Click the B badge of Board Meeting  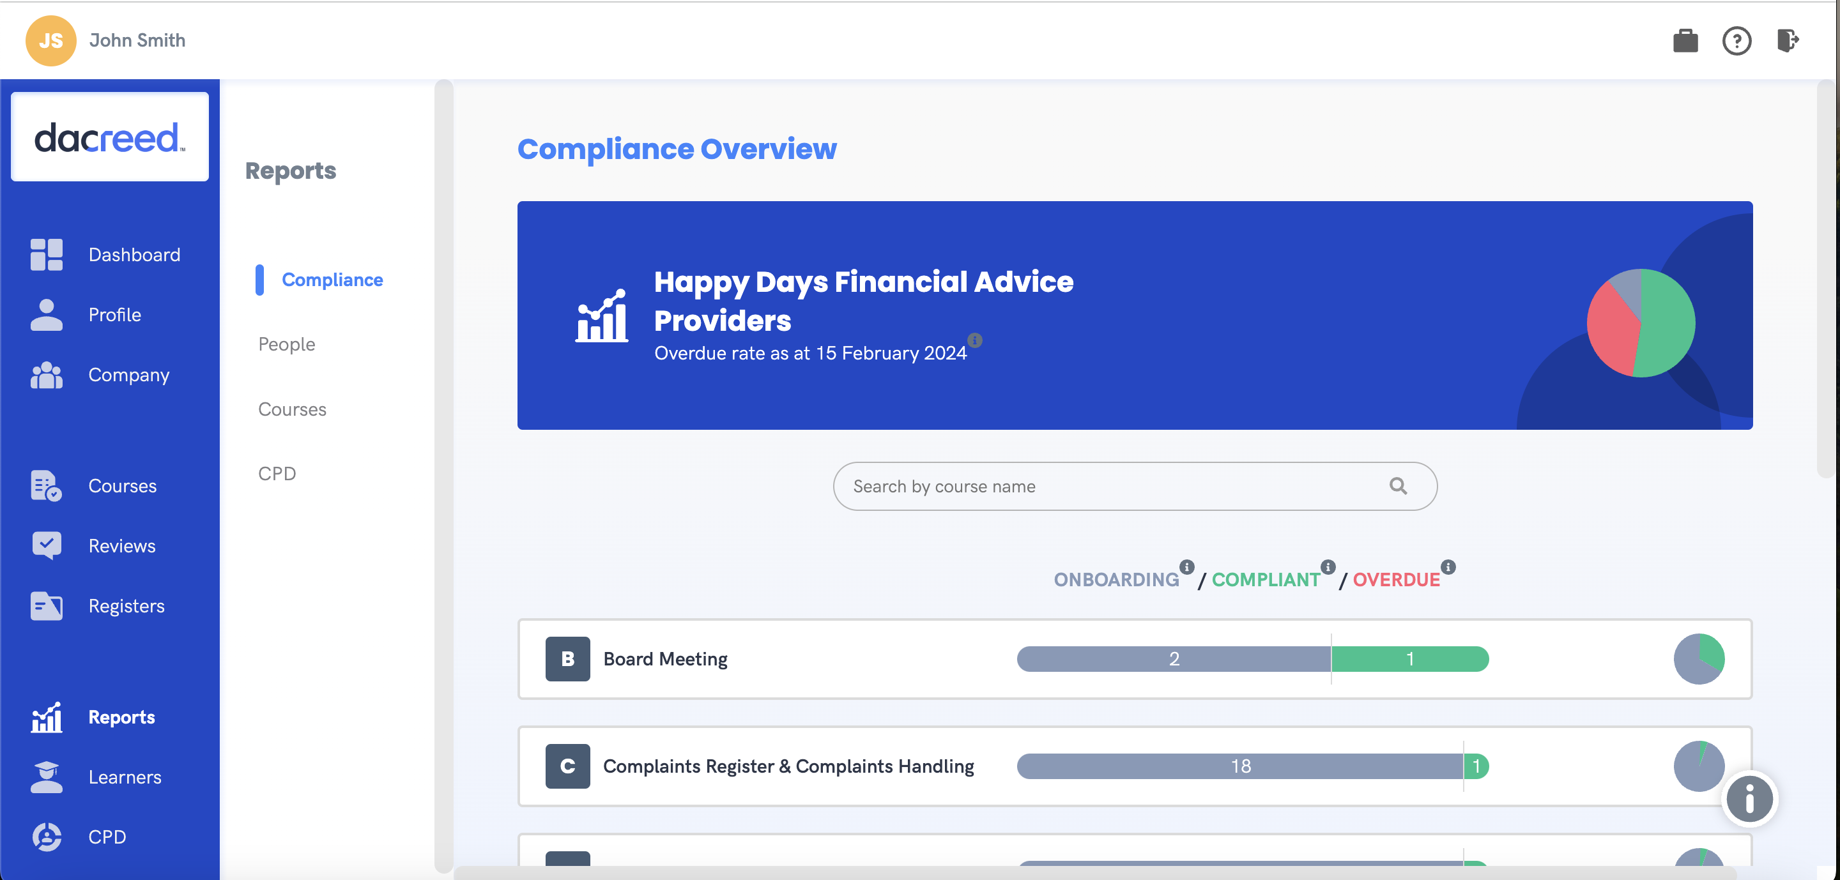[568, 659]
